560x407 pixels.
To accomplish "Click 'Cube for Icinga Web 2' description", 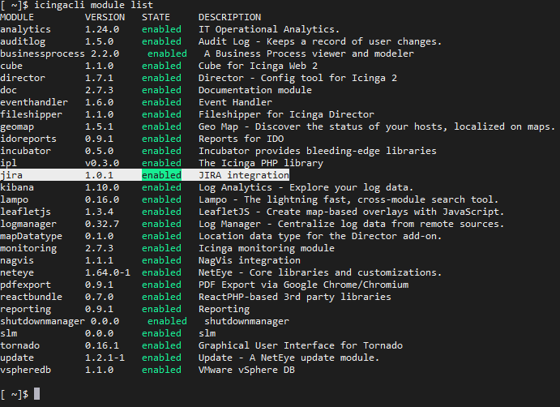I will (x=258, y=66).
